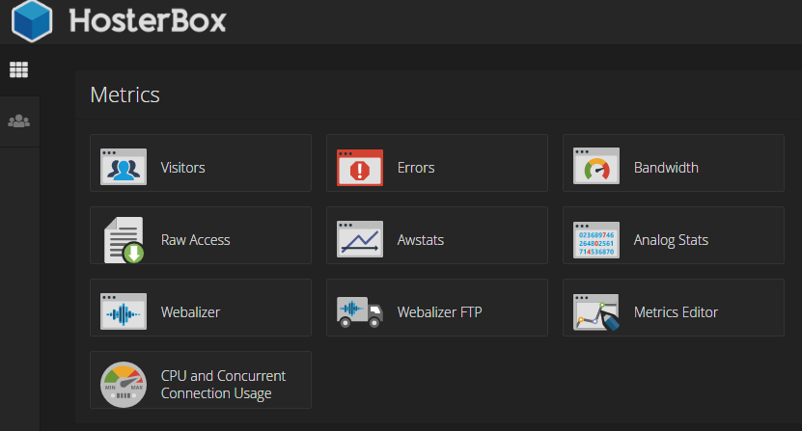Click the CPU usage speedometer icon

pos(124,385)
